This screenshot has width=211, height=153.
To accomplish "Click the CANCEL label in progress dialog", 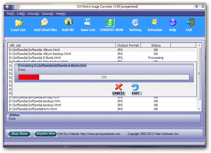I will [x=119, y=93].
